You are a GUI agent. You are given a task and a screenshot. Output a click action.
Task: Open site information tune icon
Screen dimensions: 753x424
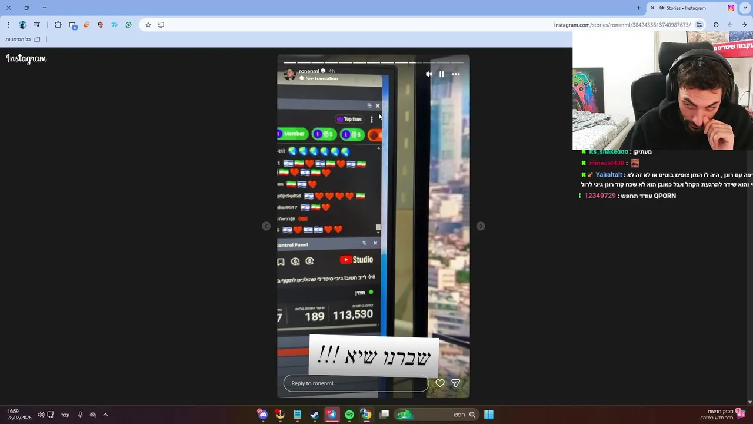pyautogui.click(x=699, y=25)
